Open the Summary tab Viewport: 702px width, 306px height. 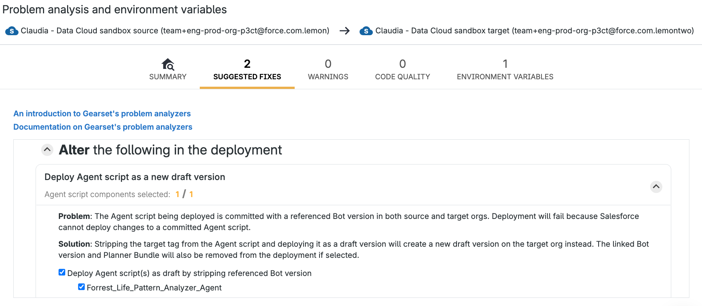point(168,70)
